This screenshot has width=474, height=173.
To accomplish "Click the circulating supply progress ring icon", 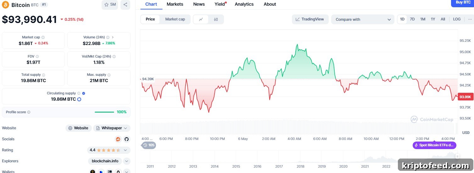I will coord(79,99).
